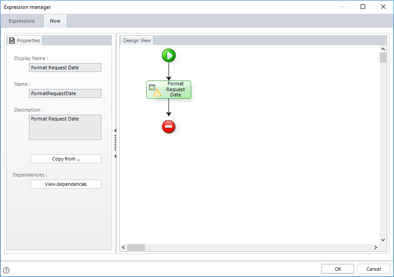Select the New tab

point(55,21)
